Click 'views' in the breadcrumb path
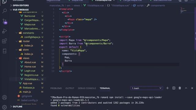The height and width of the screenshot is (110, 196). tap(77, 5)
